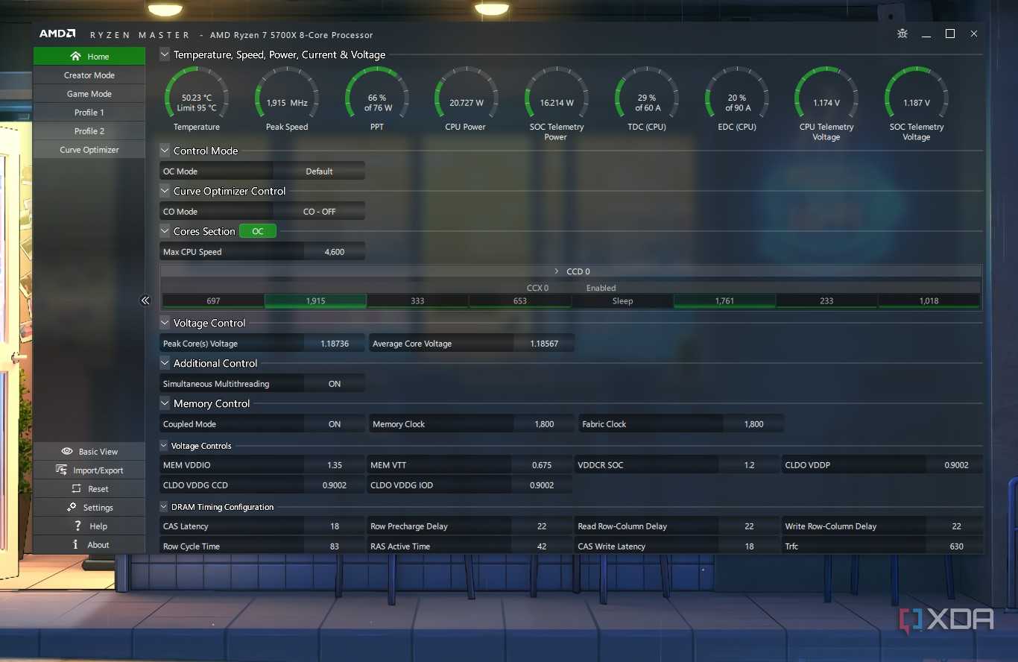The width and height of the screenshot is (1018, 662).
Task: Collapse the DRAM Timing Configuration section
Action: (164, 507)
